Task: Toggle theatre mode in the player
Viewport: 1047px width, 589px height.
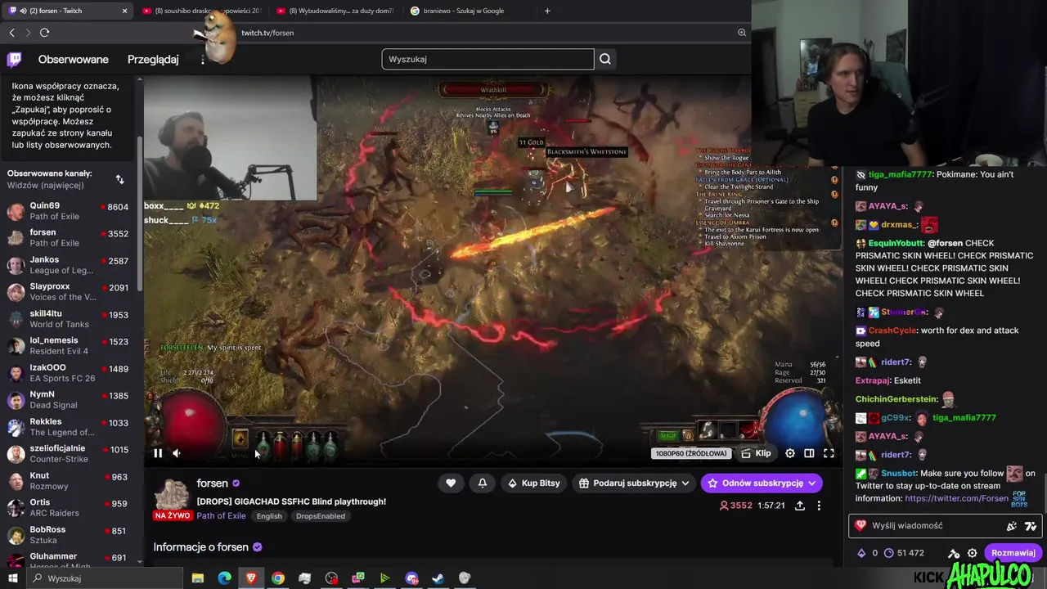Action: click(x=809, y=453)
